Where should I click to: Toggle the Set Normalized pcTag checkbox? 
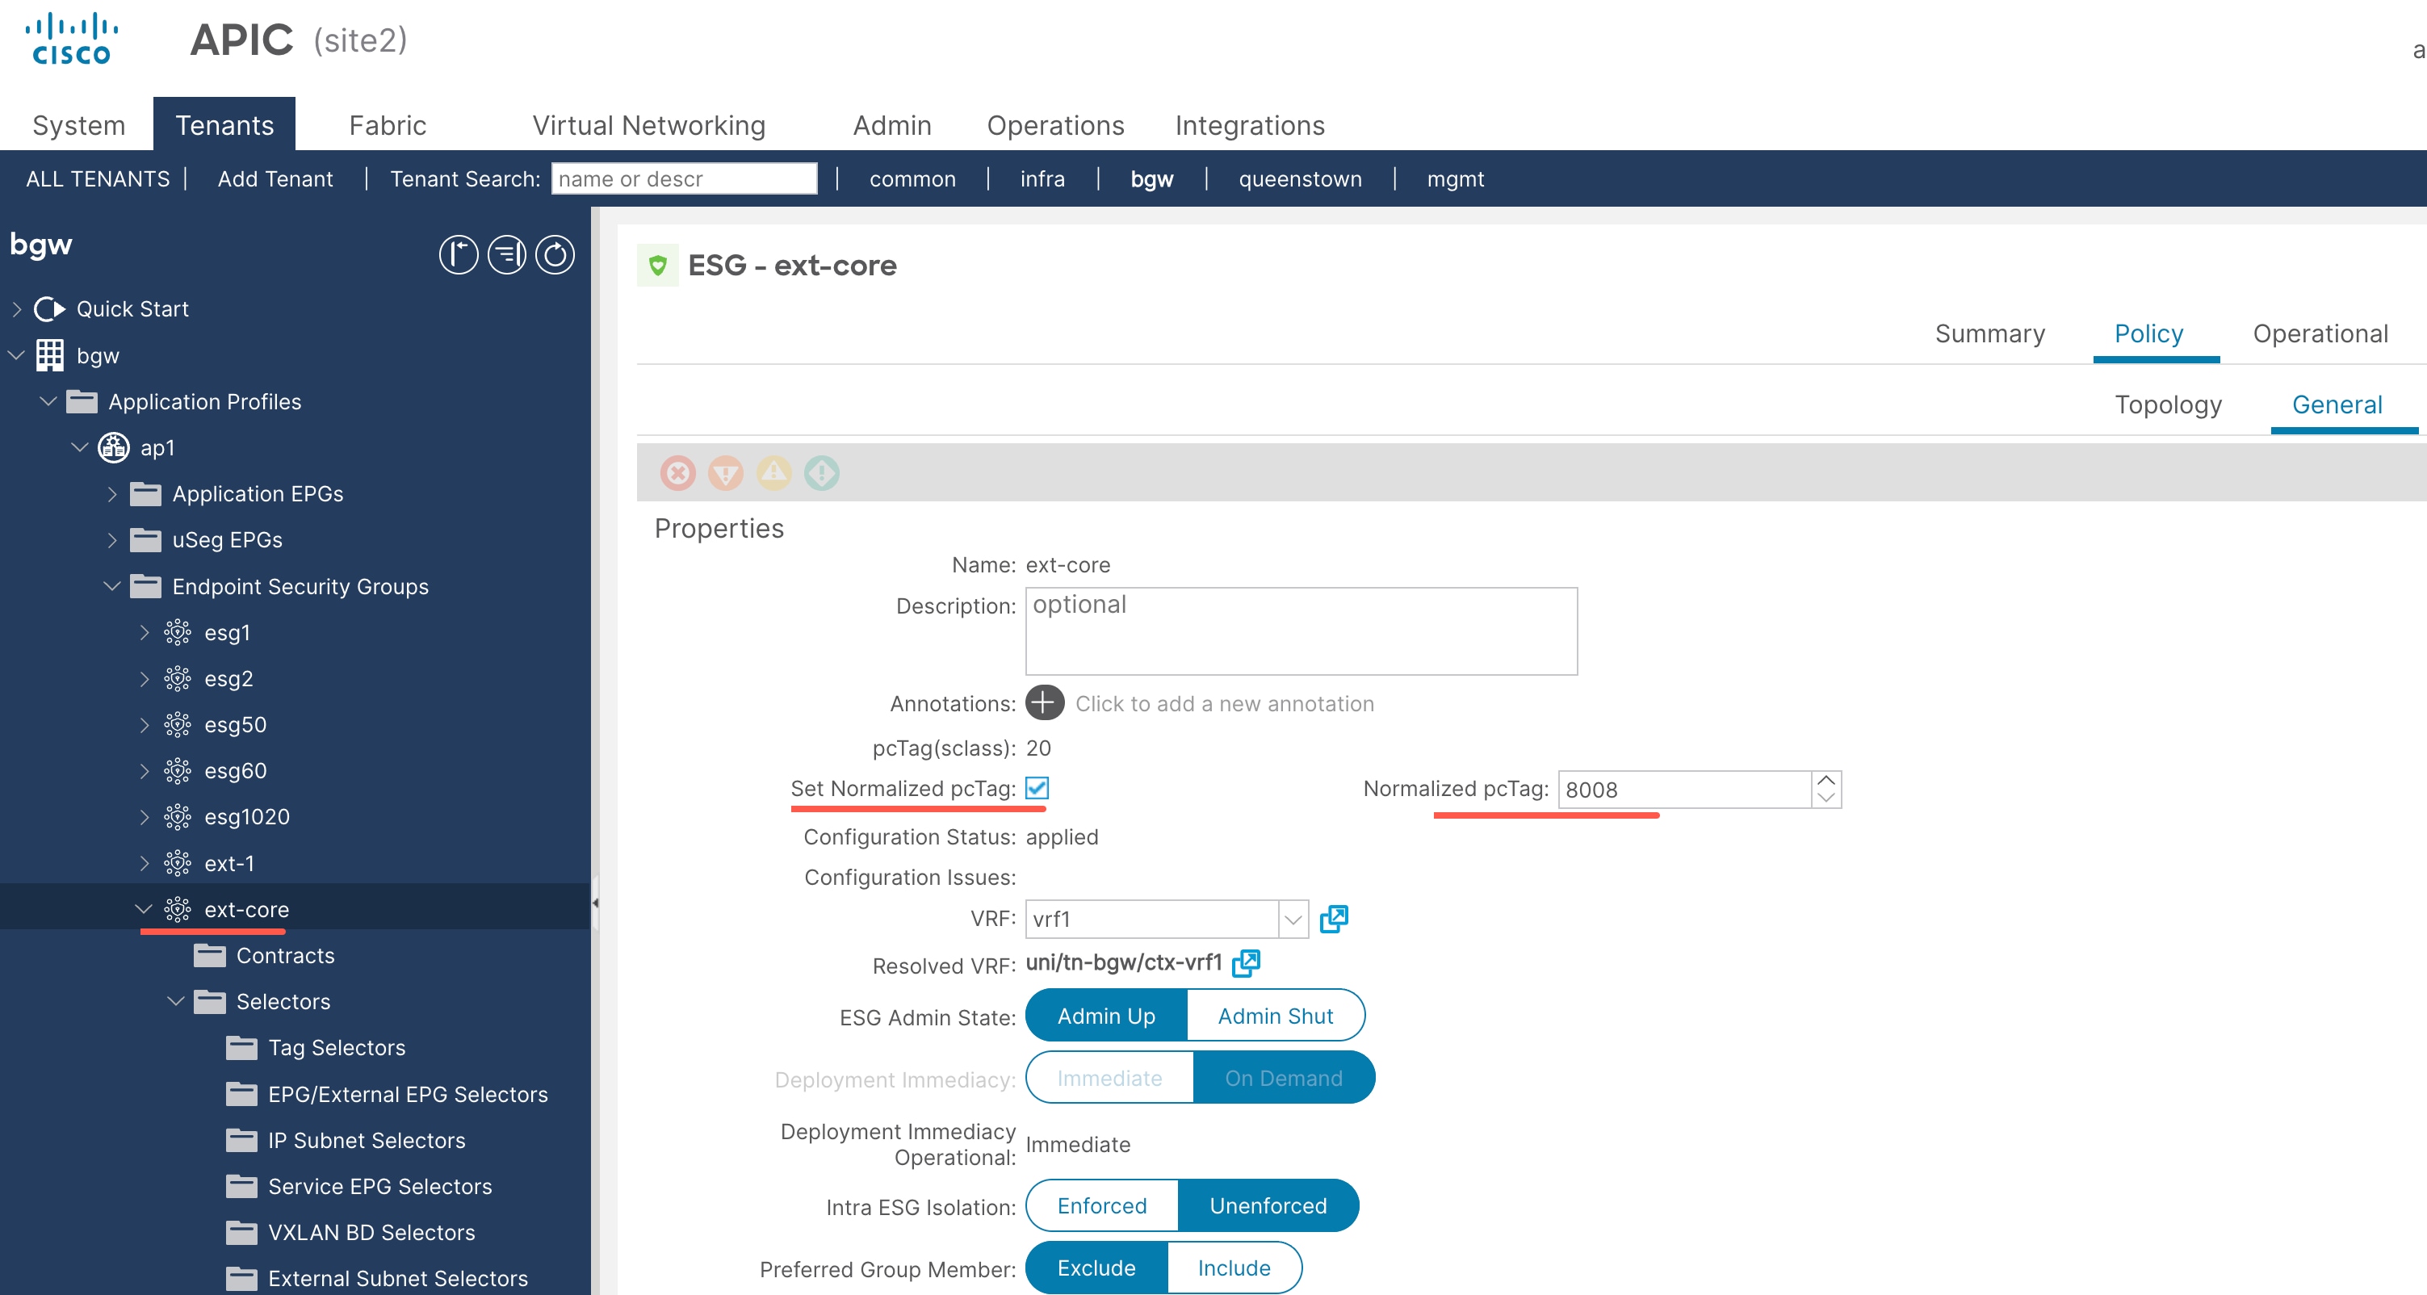1037,787
